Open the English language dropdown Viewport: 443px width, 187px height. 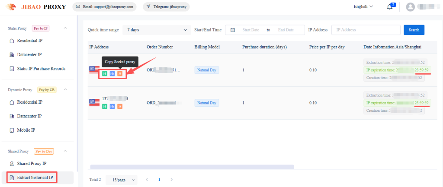click(x=363, y=6)
